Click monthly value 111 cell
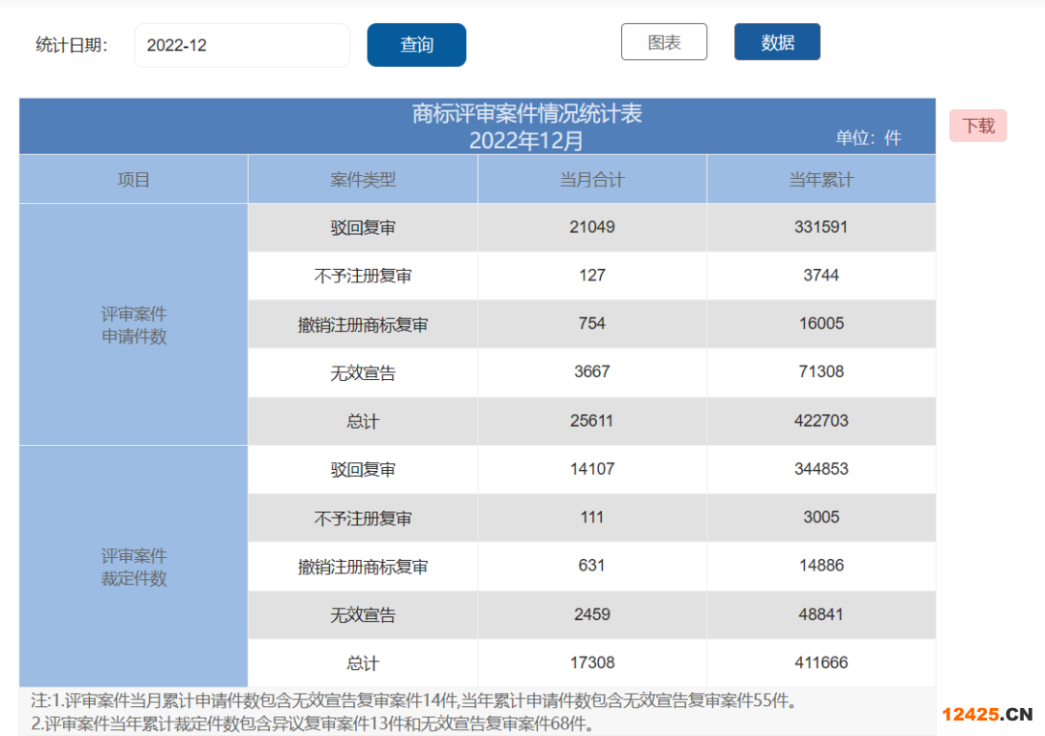1045x736 pixels. coord(592,517)
